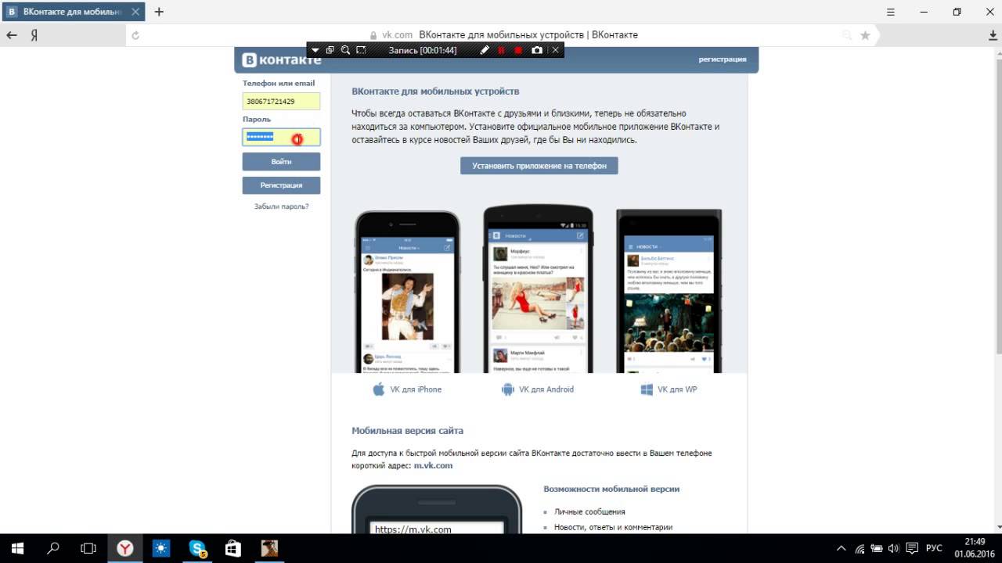Open the Windows Start menu
The height and width of the screenshot is (563, 1002).
[17, 548]
